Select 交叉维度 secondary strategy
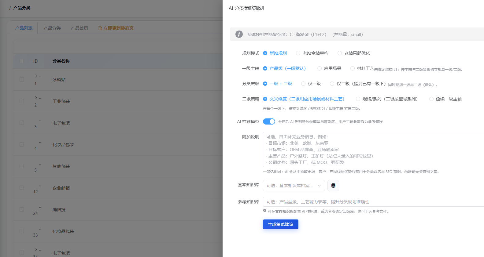The height and width of the screenshot is (257, 484). (x=304, y=99)
